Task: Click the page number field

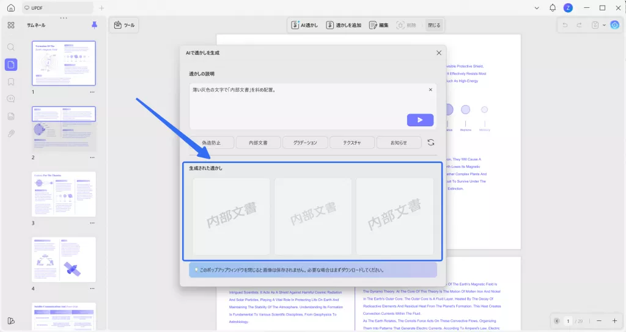Action: tap(568, 321)
